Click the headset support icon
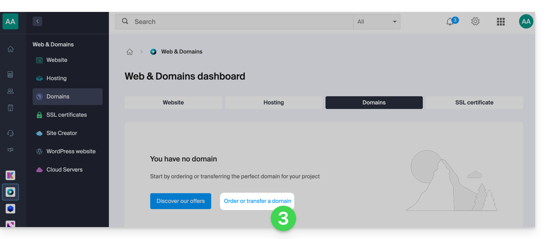547x239 pixels. [11, 133]
